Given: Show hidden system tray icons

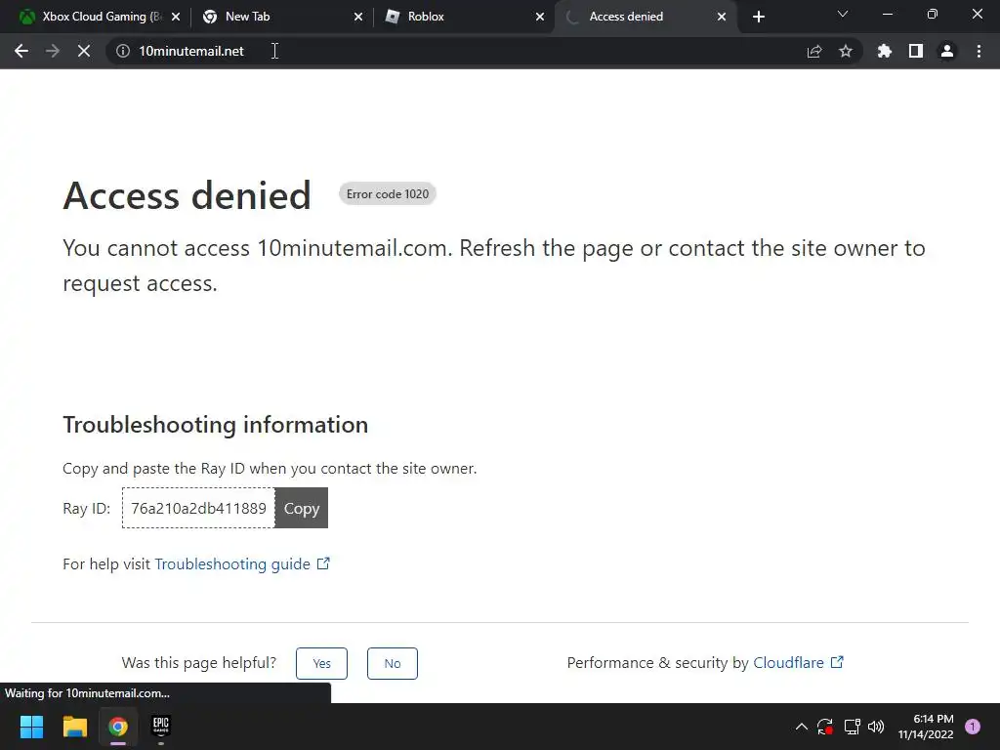Looking at the screenshot, I should (x=802, y=727).
